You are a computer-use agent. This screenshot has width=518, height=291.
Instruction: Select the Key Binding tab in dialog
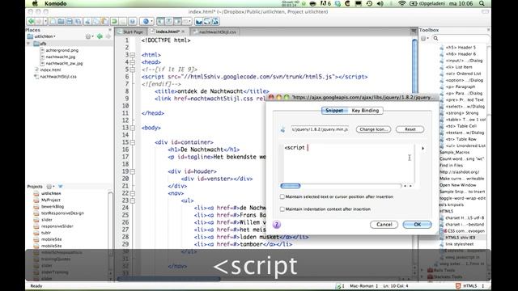pyautogui.click(x=365, y=111)
